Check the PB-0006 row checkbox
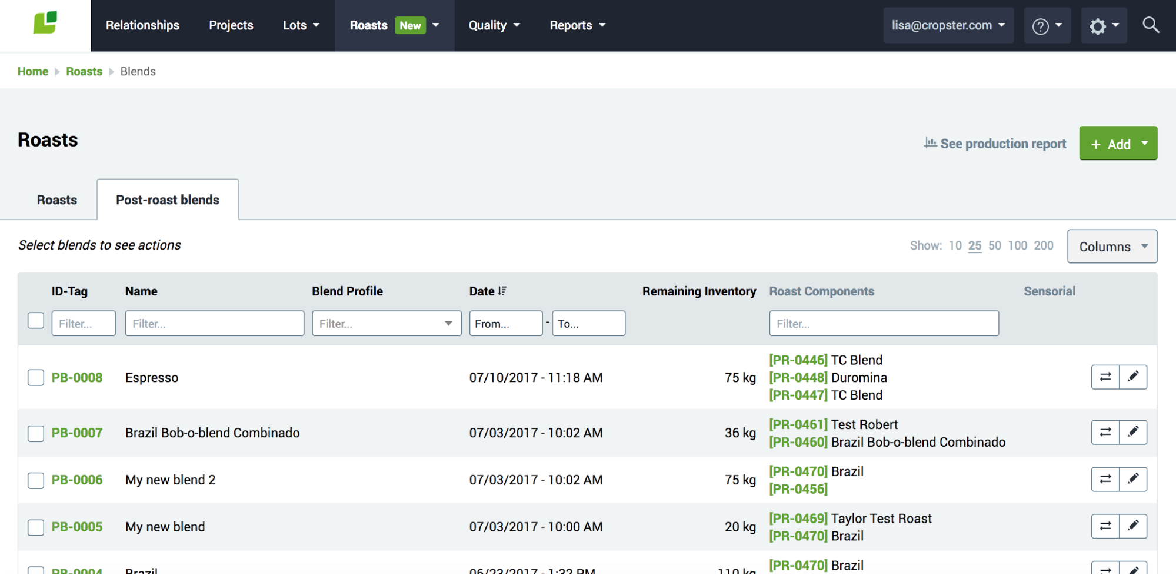Viewport: 1176px width, 575px height. (x=36, y=481)
